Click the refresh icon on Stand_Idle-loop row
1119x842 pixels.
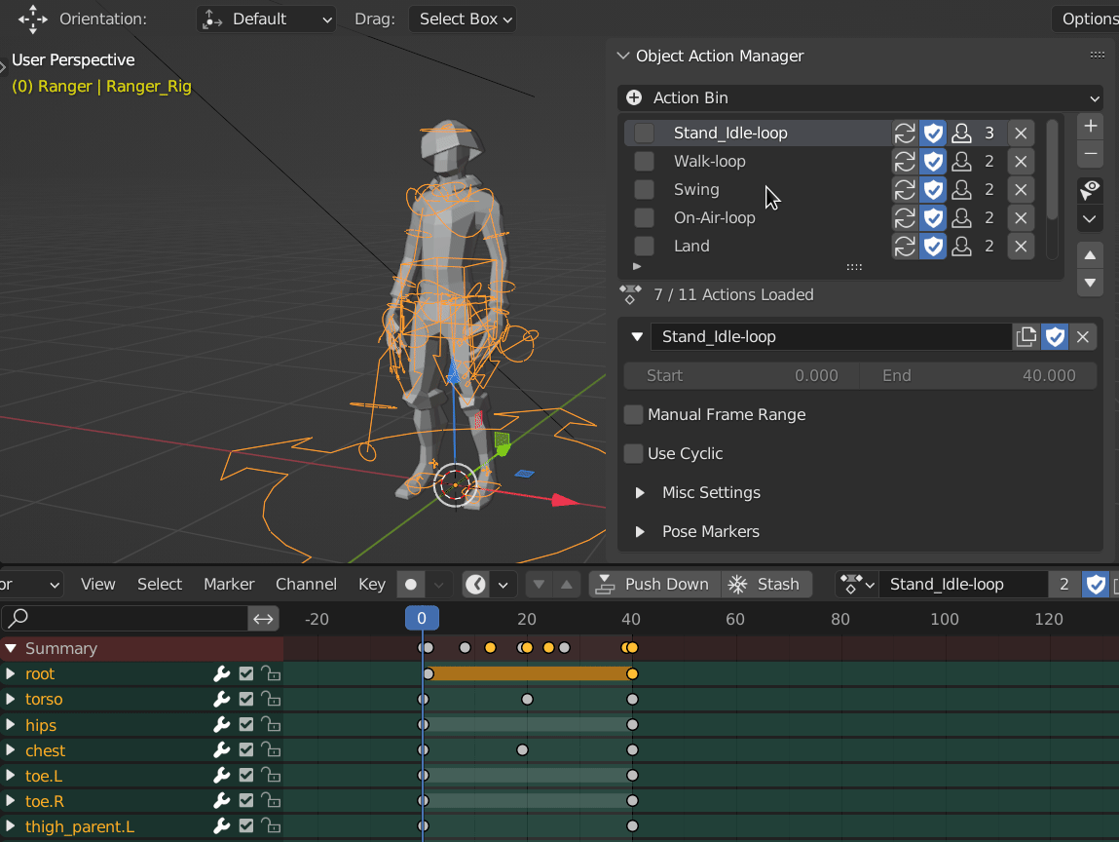905,133
